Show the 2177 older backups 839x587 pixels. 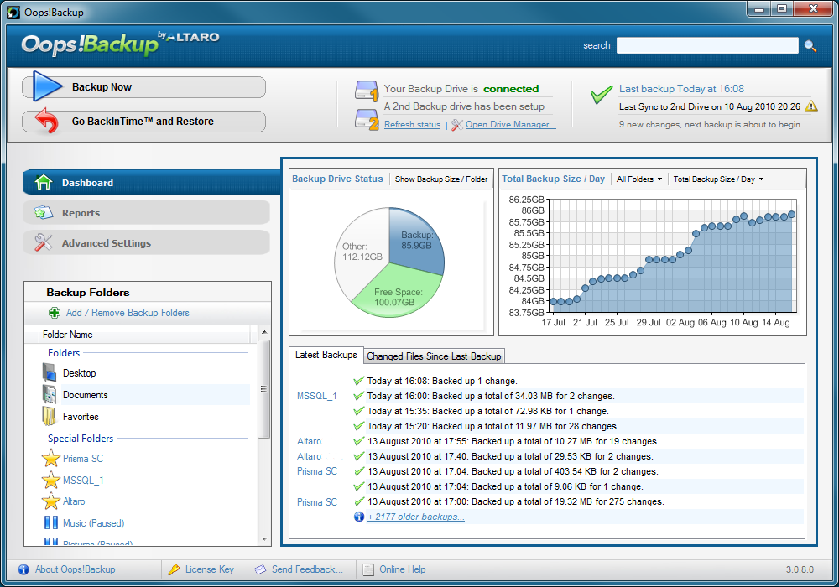(x=416, y=517)
